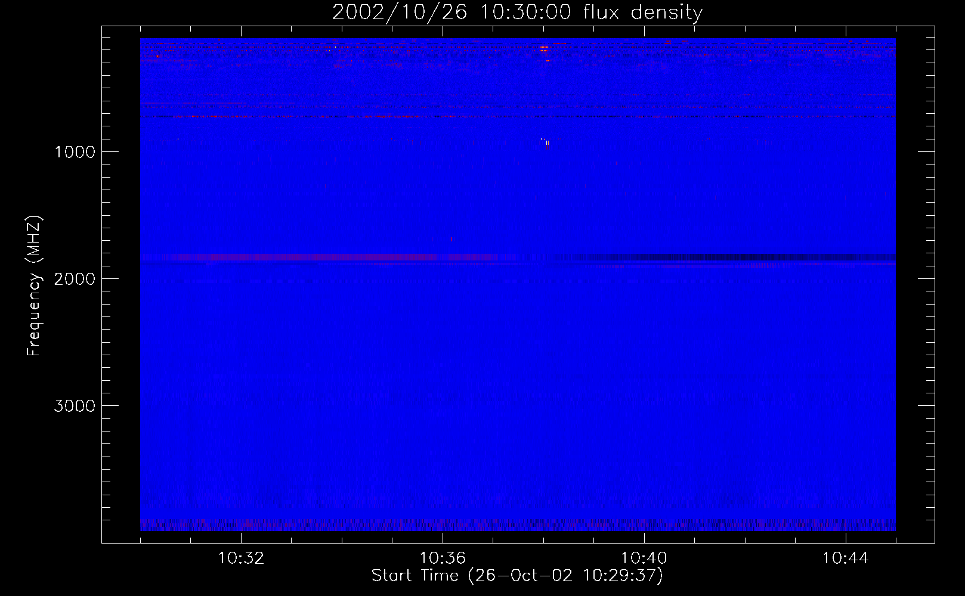
Task: Click the 2000 frequency tick label
Action: click(x=75, y=279)
